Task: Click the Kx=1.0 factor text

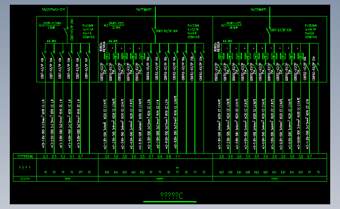Action: (x=87, y=33)
